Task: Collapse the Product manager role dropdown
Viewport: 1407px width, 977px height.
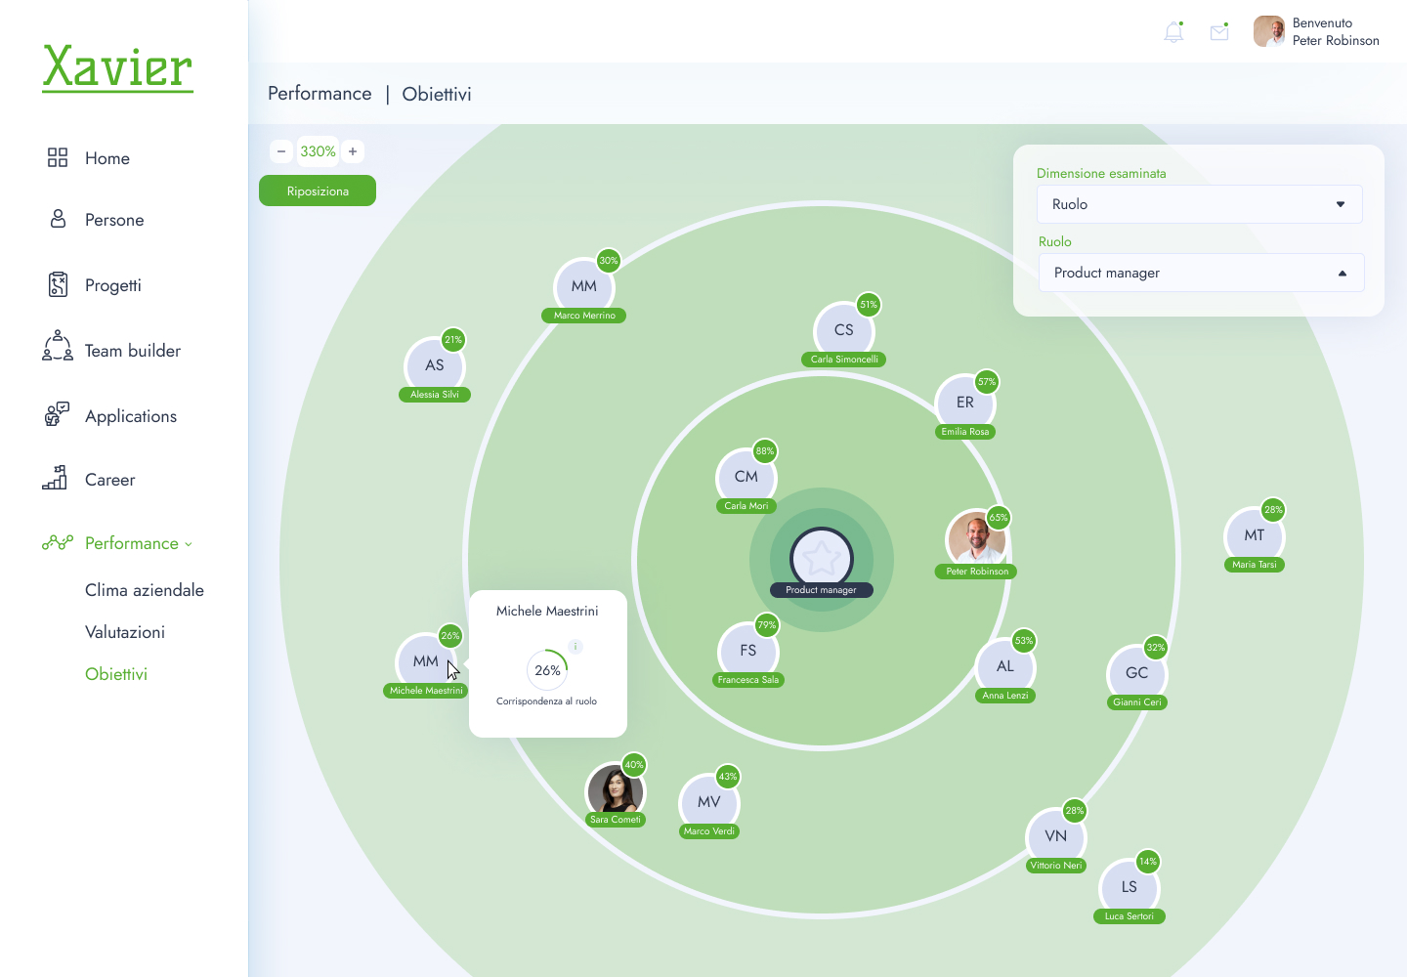Action: pos(1202,273)
